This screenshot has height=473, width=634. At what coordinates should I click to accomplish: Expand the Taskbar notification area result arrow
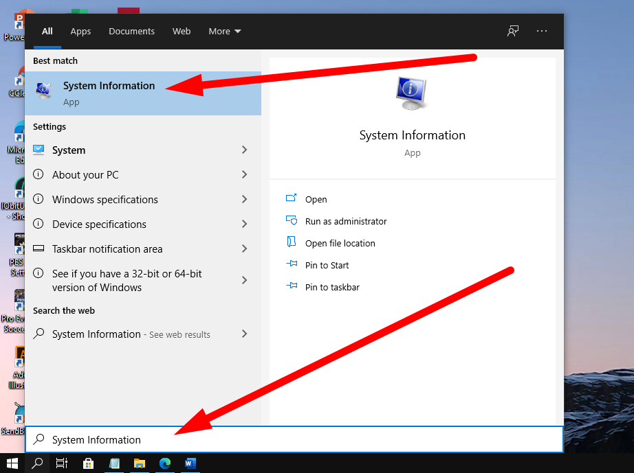coord(244,249)
